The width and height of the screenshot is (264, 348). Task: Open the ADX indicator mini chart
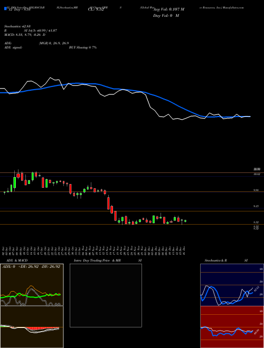(x=32, y=285)
